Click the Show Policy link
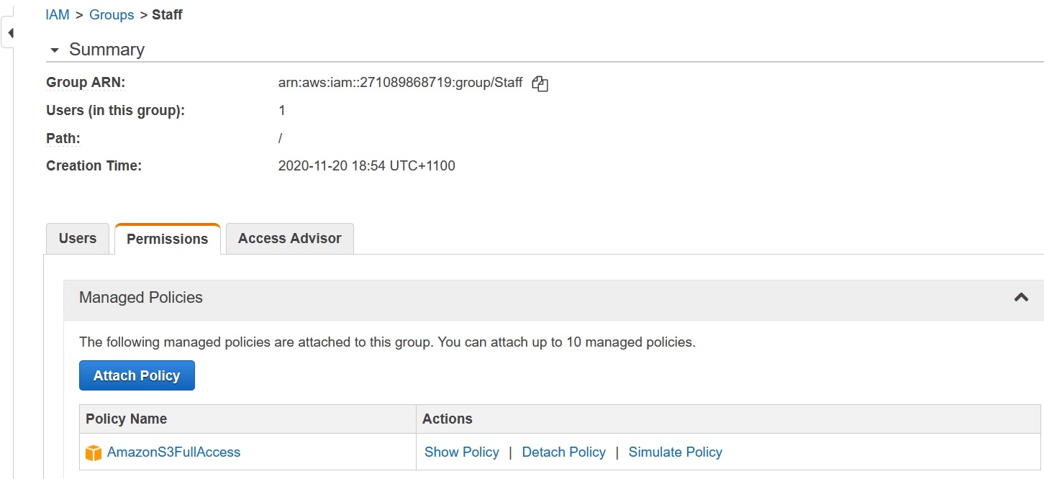 pyautogui.click(x=461, y=452)
